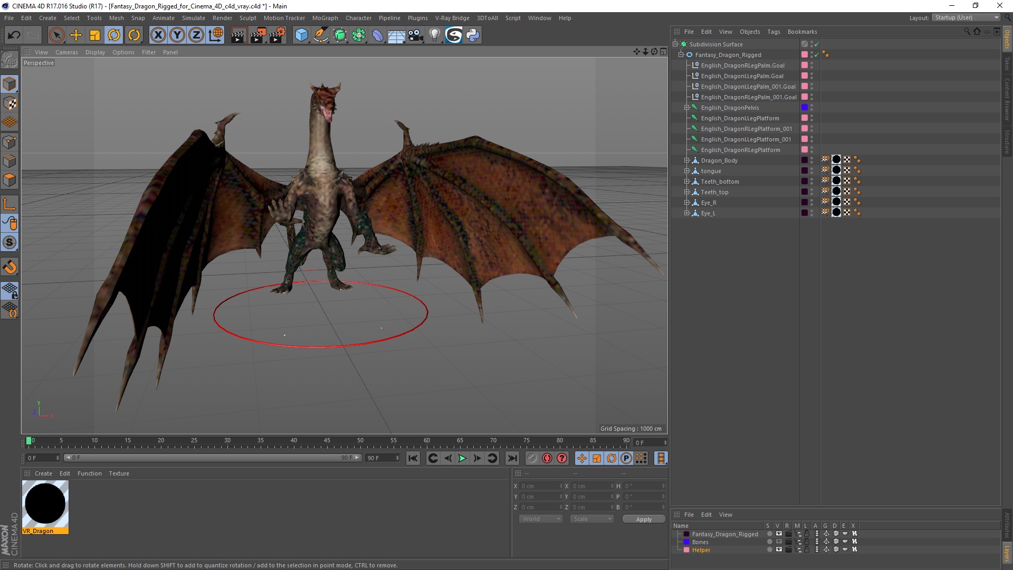Enable Snap toggle in left toolbar

9,243
